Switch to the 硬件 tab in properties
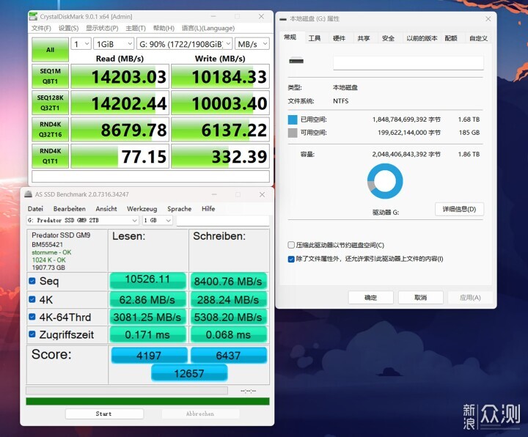The height and width of the screenshot is (437, 528). click(x=339, y=38)
